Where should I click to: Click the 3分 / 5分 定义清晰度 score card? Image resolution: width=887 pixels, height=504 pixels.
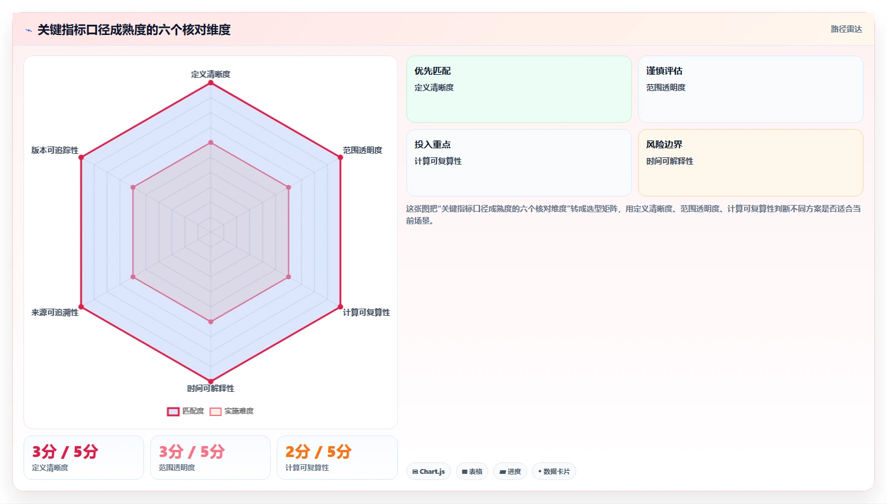pyautogui.click(x=84, y=458)
